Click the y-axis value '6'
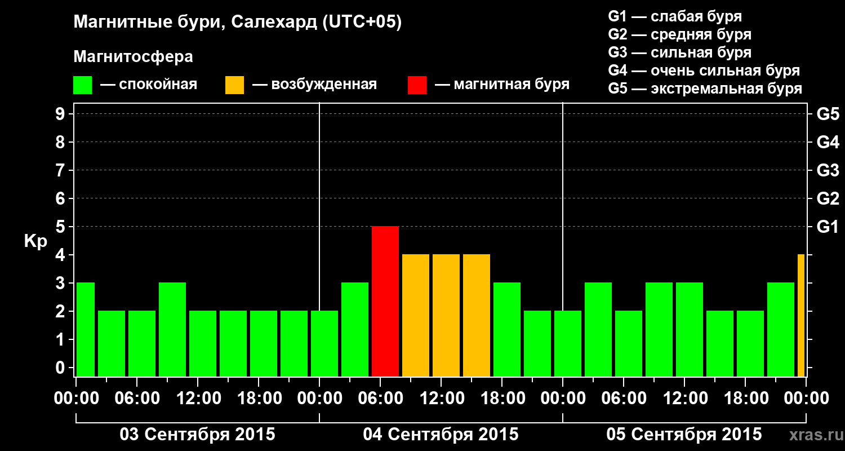Screen dimensions: 845x451 click(61, 198)
